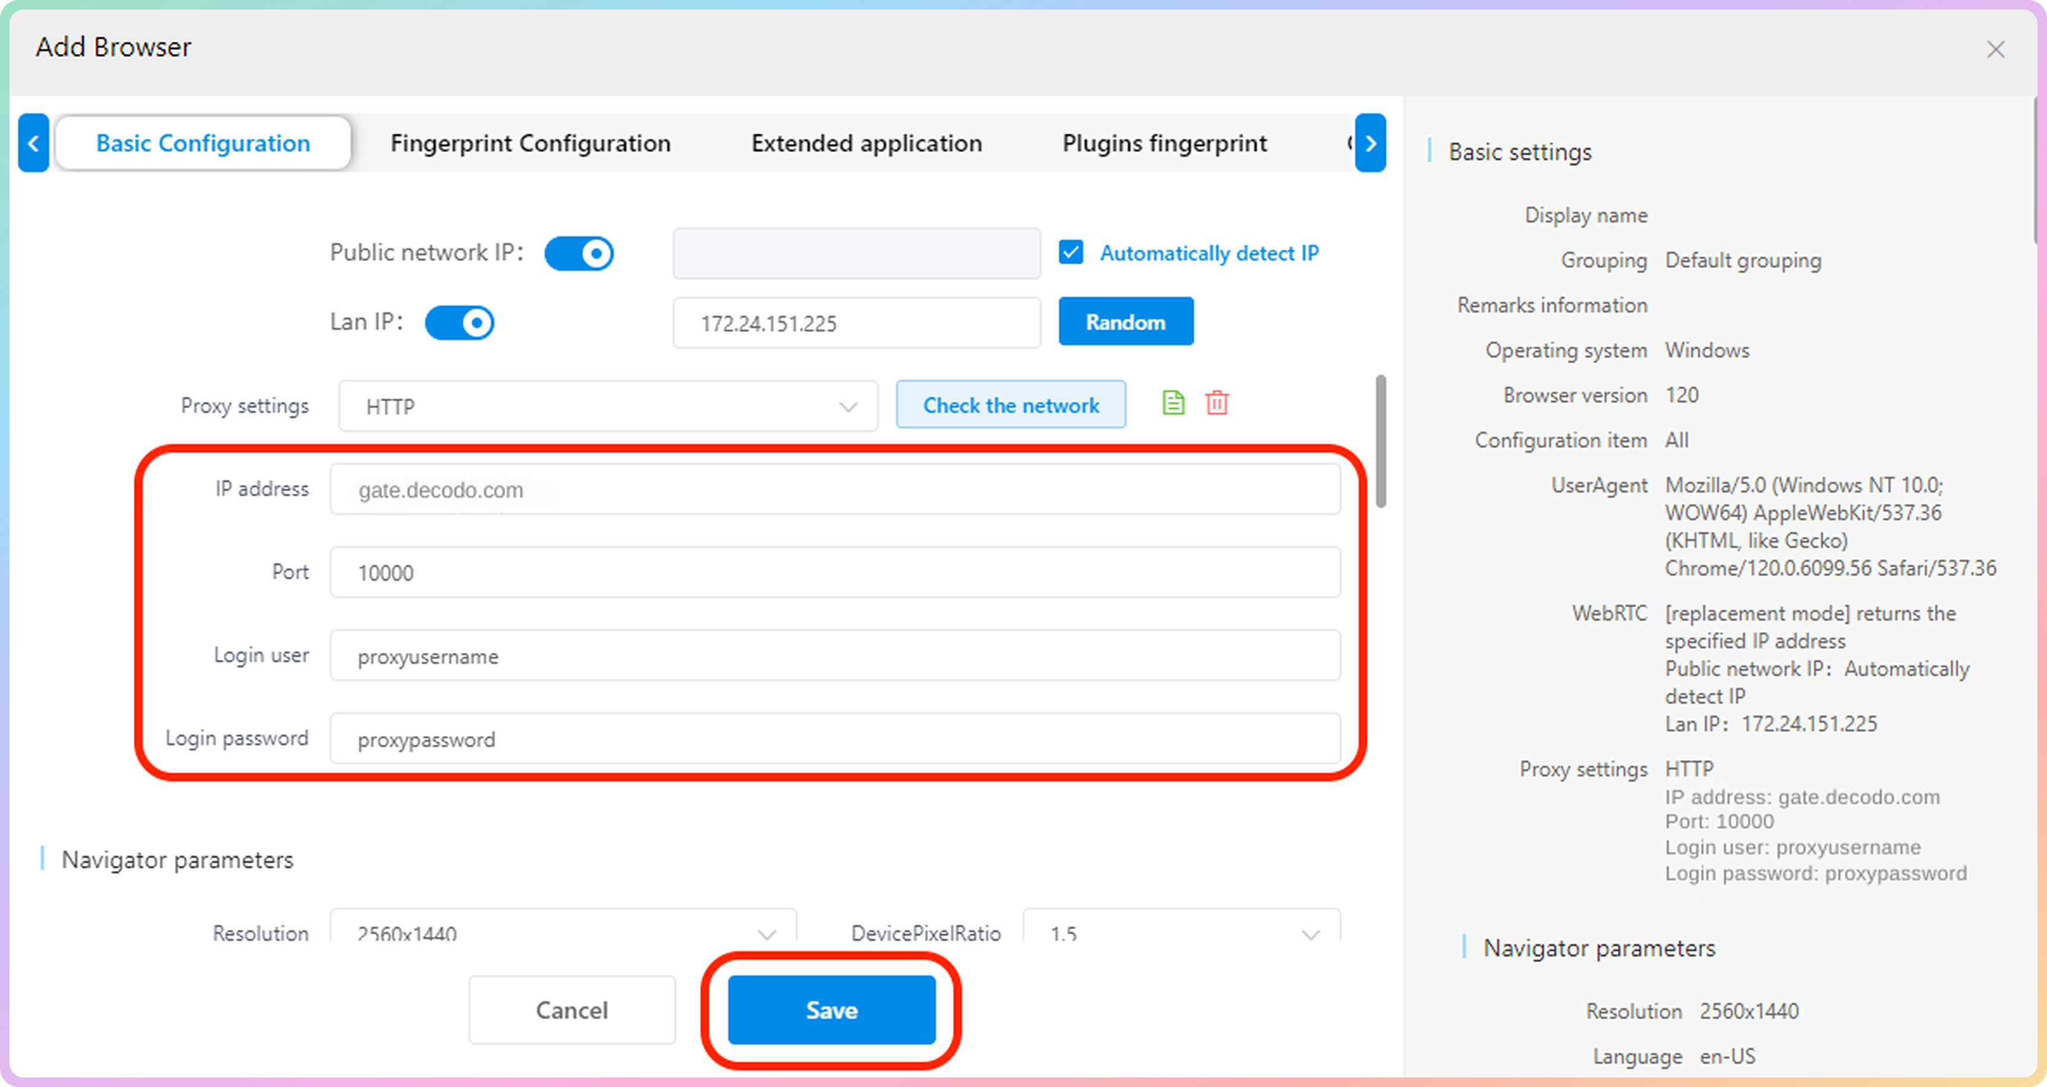Open the Plugins fingerprint tab
Viewport: 2047px width, 1087px height.
[x=1164, y=144]
